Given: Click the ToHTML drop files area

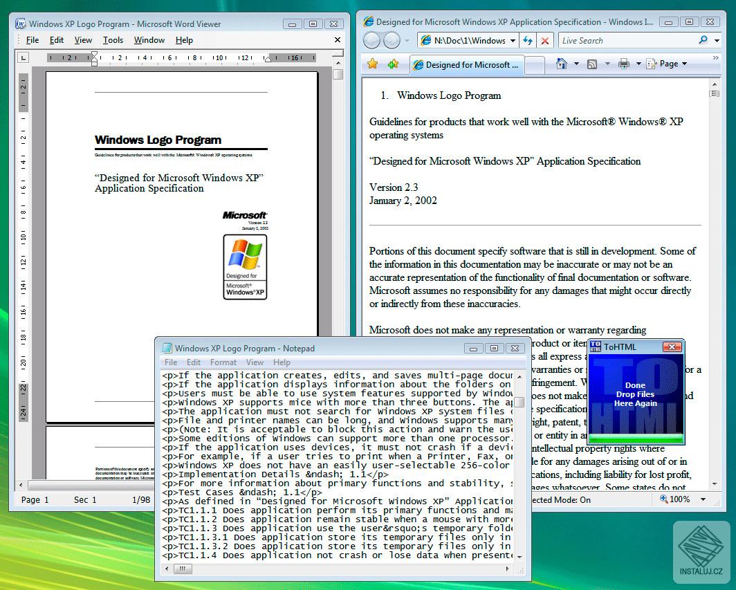Looking at the screenshot, I should pyautogui.click(x=636, y=394).
